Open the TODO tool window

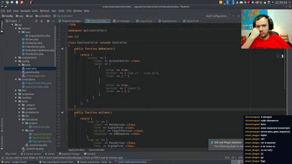point(11,154)
